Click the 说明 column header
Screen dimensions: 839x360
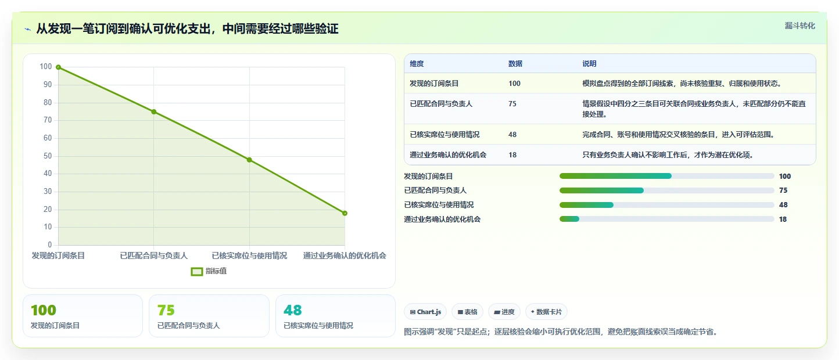pyautogui.click(x=589, y=64)
